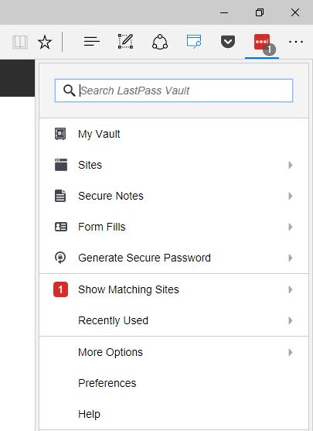Expand the Secure Notes submenu arrow
The width and height of the screenshot is (313, 431).
[291, 196]
